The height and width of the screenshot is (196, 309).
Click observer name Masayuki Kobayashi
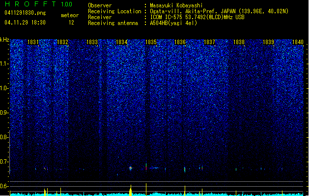176,5
